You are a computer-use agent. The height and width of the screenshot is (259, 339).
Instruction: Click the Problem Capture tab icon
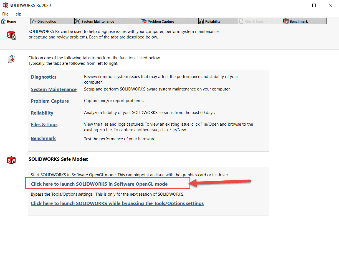pos(144,21)
